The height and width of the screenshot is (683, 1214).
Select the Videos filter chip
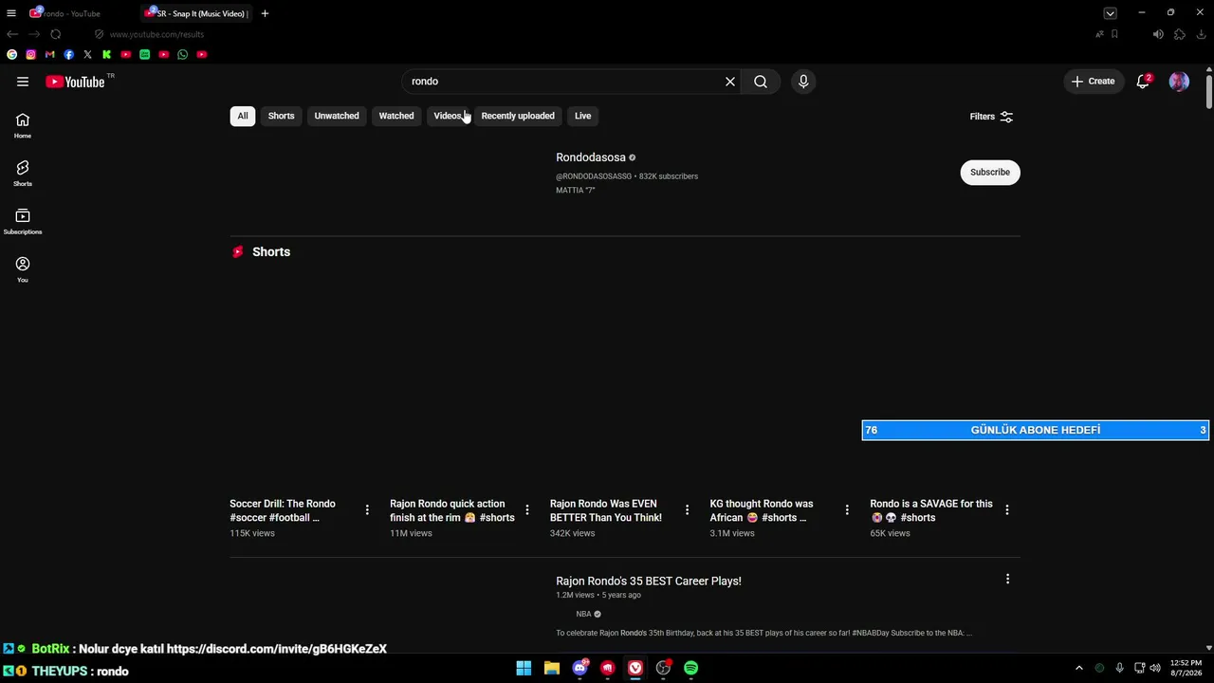point(448,116)
